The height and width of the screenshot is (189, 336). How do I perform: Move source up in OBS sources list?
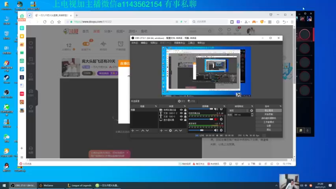coord(176,131)
